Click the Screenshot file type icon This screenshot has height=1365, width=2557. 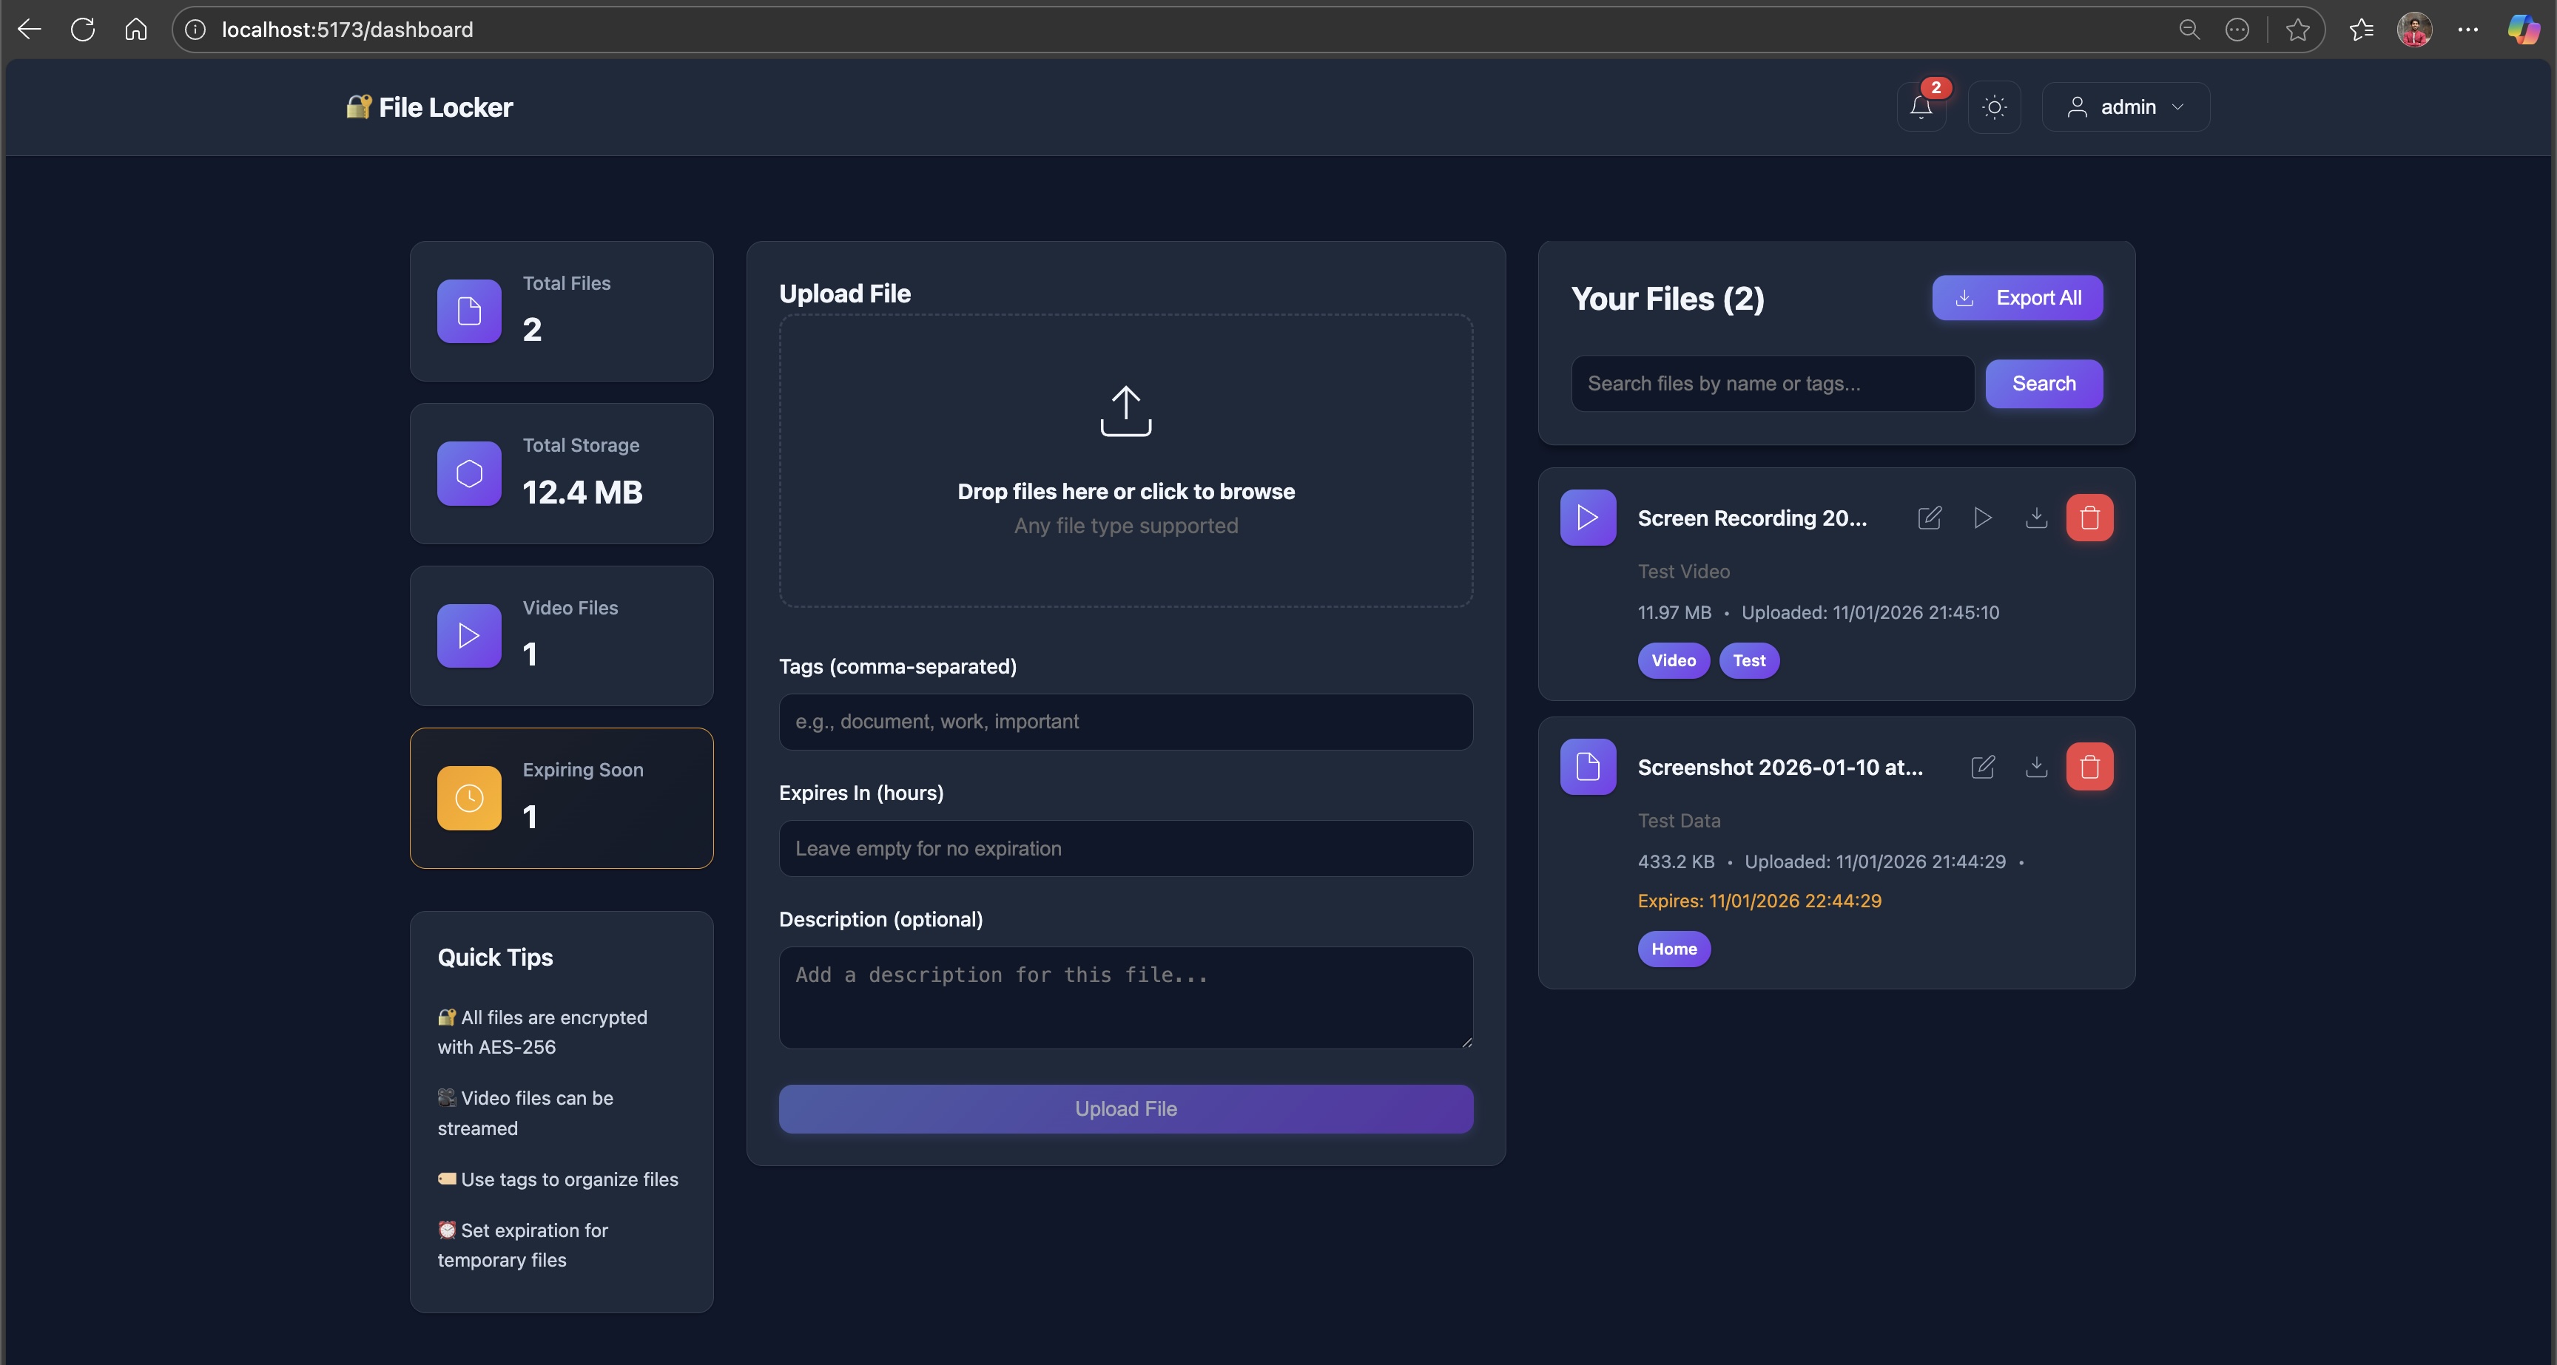click(x=1589, y=767)
